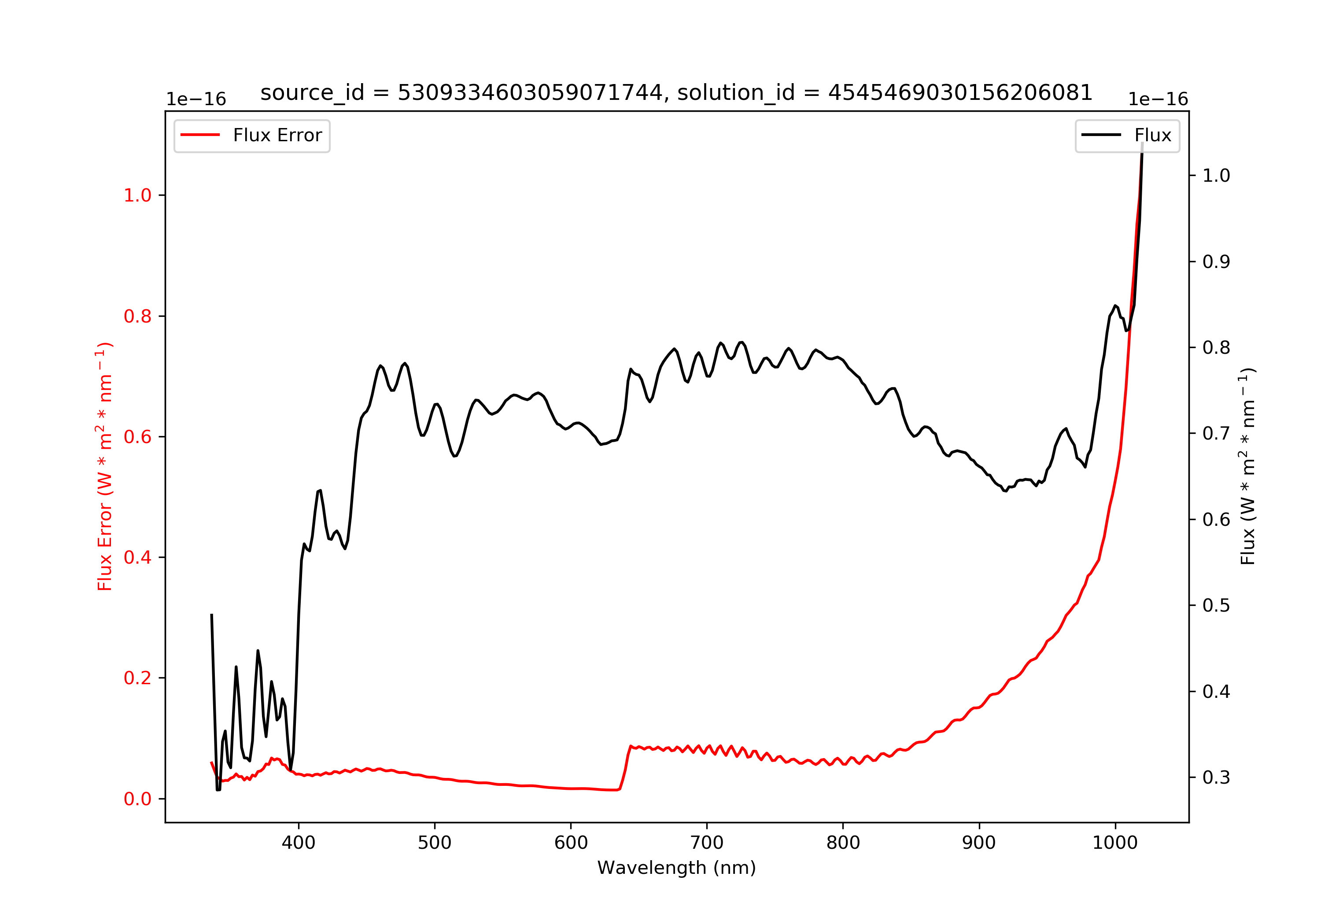The width and height of the screenshot is (1321, 924).
Task: Click the red 0.0 tick on left axis
Action: pyautogui.click(x=137, y=799)
